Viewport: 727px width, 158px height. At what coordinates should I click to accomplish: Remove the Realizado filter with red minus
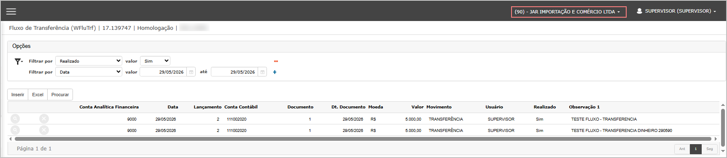[x=276, y=61]
